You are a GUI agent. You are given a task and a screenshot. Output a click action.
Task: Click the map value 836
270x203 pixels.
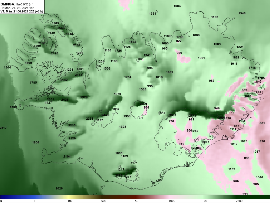pos(262,141)
